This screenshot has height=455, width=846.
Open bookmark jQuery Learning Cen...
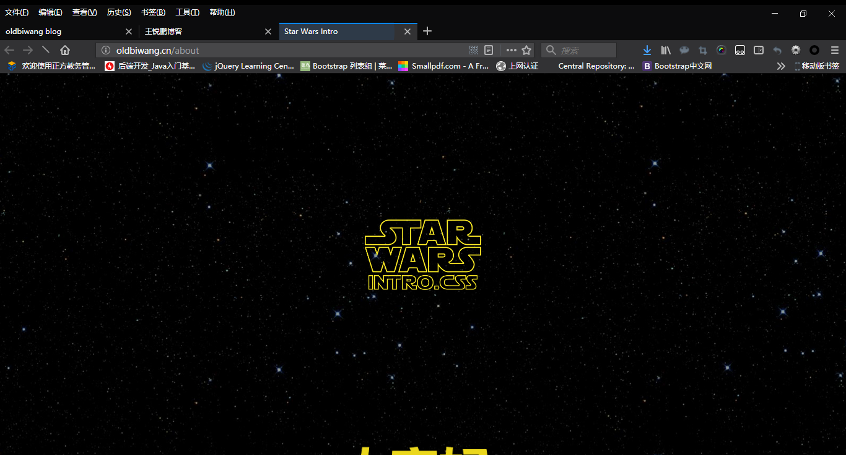(x=248, y=66)
